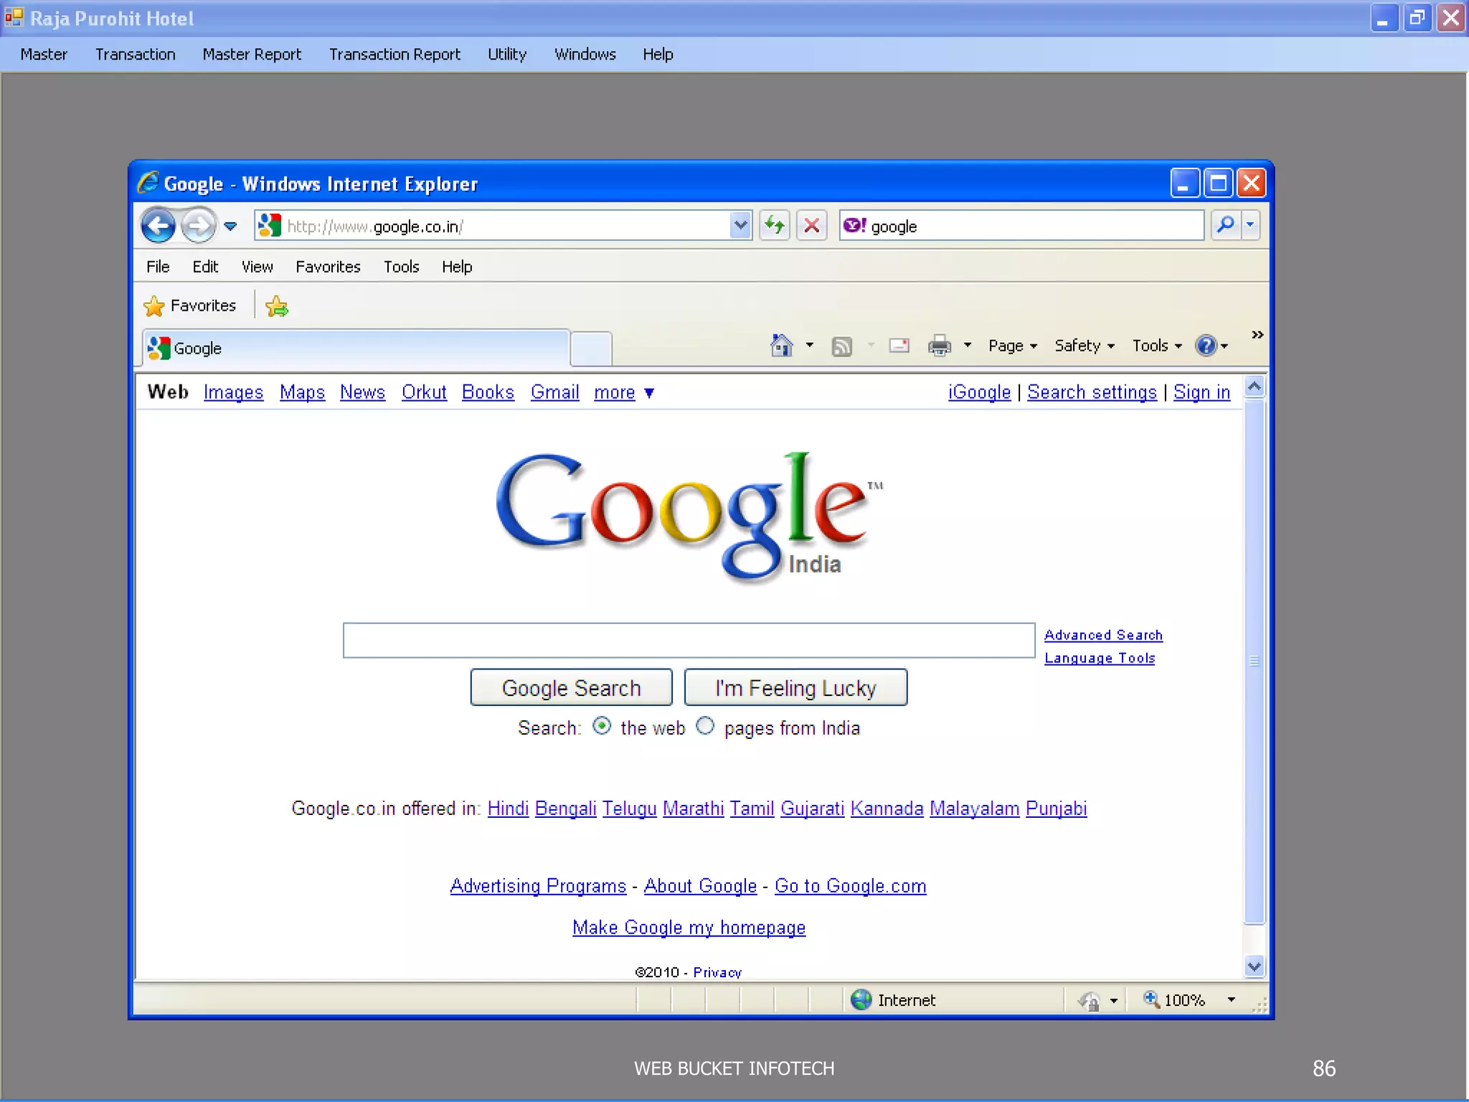Screen dimensions: 1469x1102
Task: Click the 100% zoom level icon
Action: pos(1151,999)
